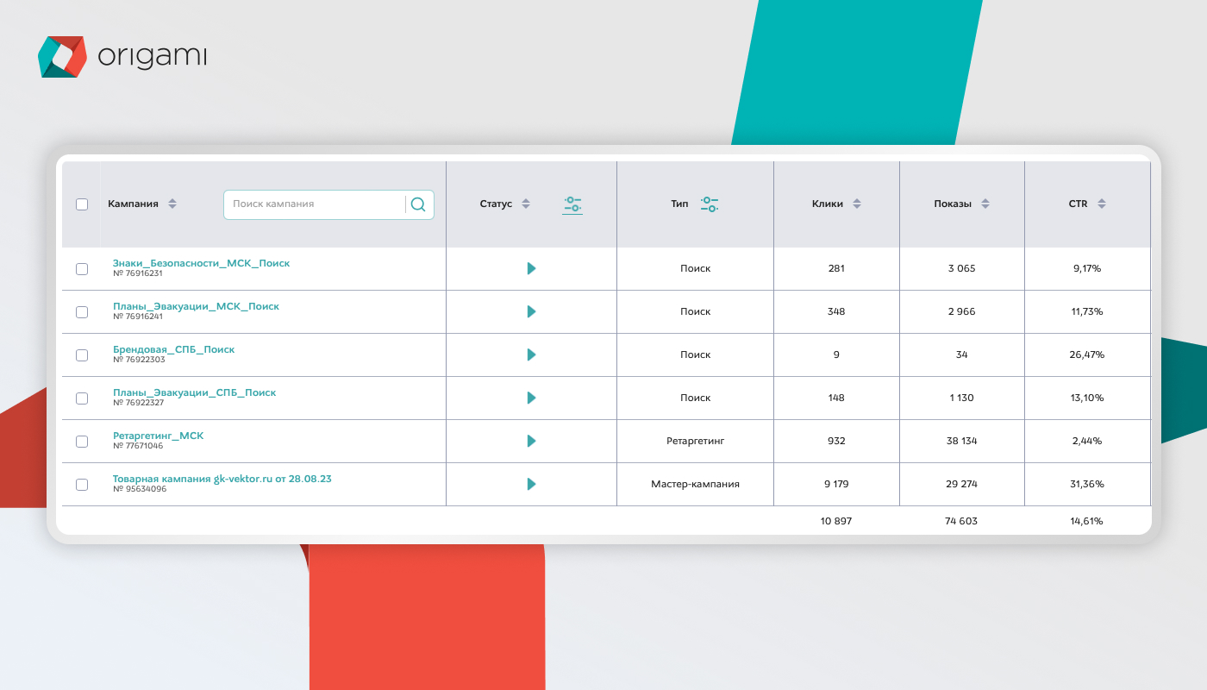Image resolution: width=1207 pixels, height=690 pixels.
Task: Click the Ретаргетинг type cell
Action: pos(695,441)
